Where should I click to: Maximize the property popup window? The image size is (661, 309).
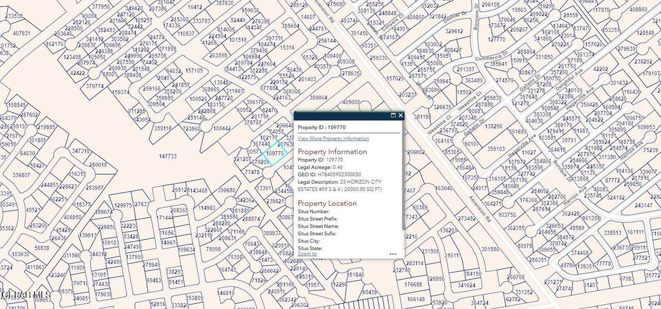(x=393, y=116)
